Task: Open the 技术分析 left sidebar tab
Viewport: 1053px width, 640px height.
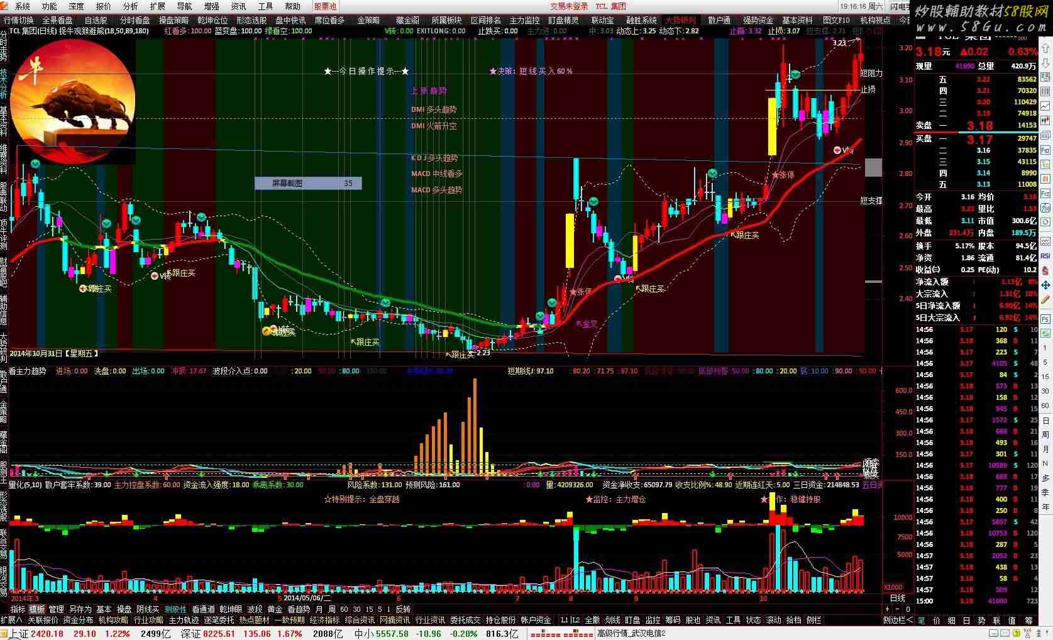Action: (4, 84)
